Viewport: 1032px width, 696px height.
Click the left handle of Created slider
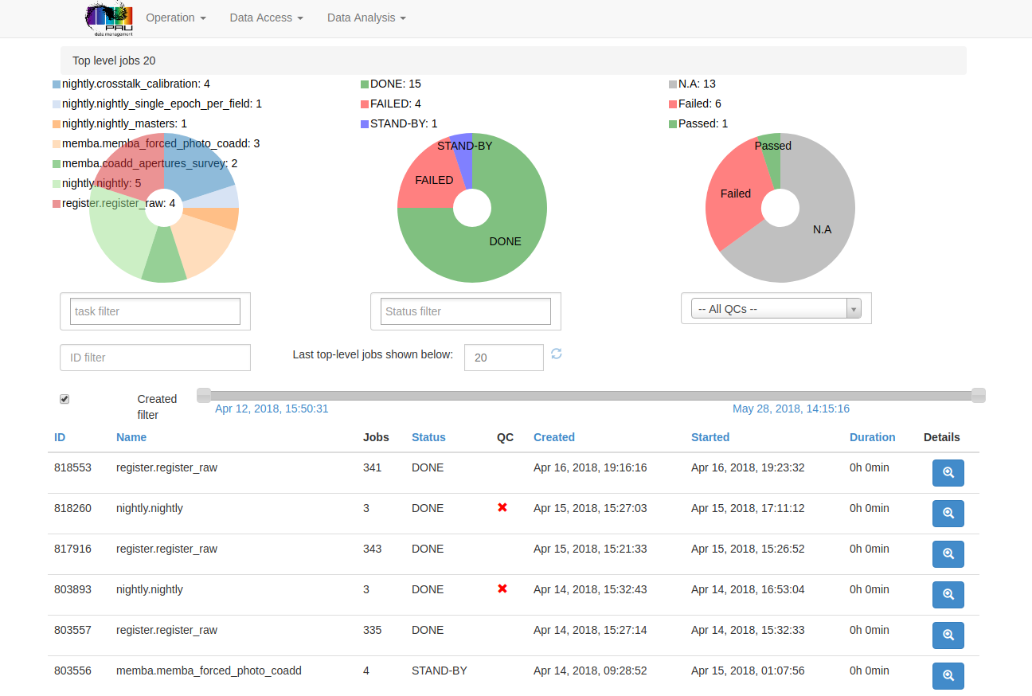(204, 395)
